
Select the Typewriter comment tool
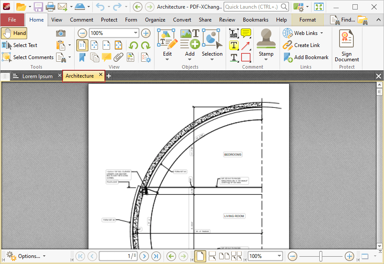coord(233,33)
